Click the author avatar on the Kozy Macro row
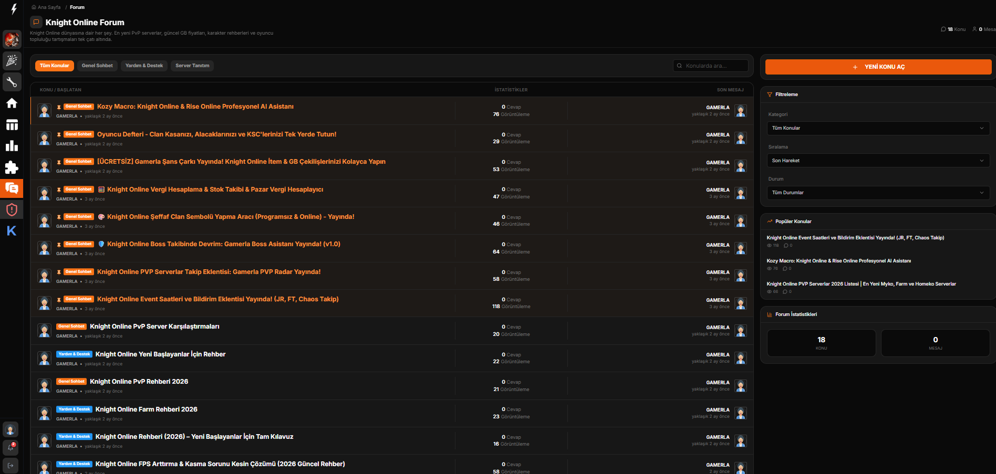This screenshot has height=474, width=996. click(x=44, y=111)
